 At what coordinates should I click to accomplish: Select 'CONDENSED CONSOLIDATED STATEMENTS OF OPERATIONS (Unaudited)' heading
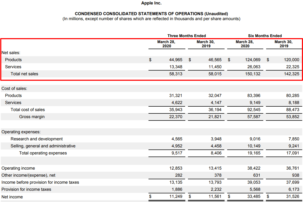151,14
